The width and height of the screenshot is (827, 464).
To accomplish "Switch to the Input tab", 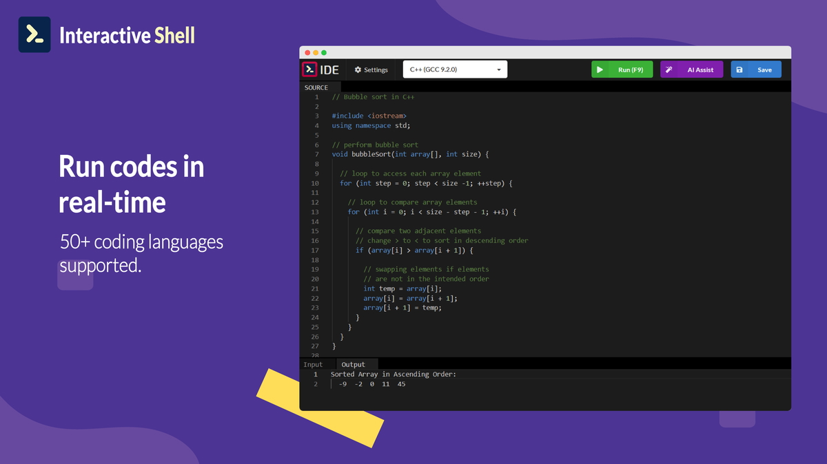I will [314, 364].
